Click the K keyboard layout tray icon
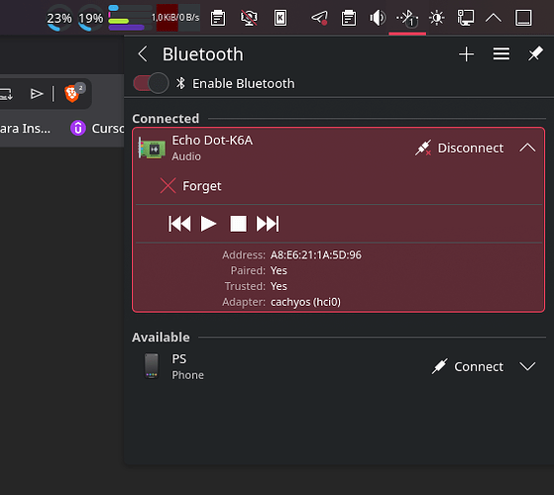The height and width of the screenshot is (495, 554). pyautogui.click(x=280, y=18)
